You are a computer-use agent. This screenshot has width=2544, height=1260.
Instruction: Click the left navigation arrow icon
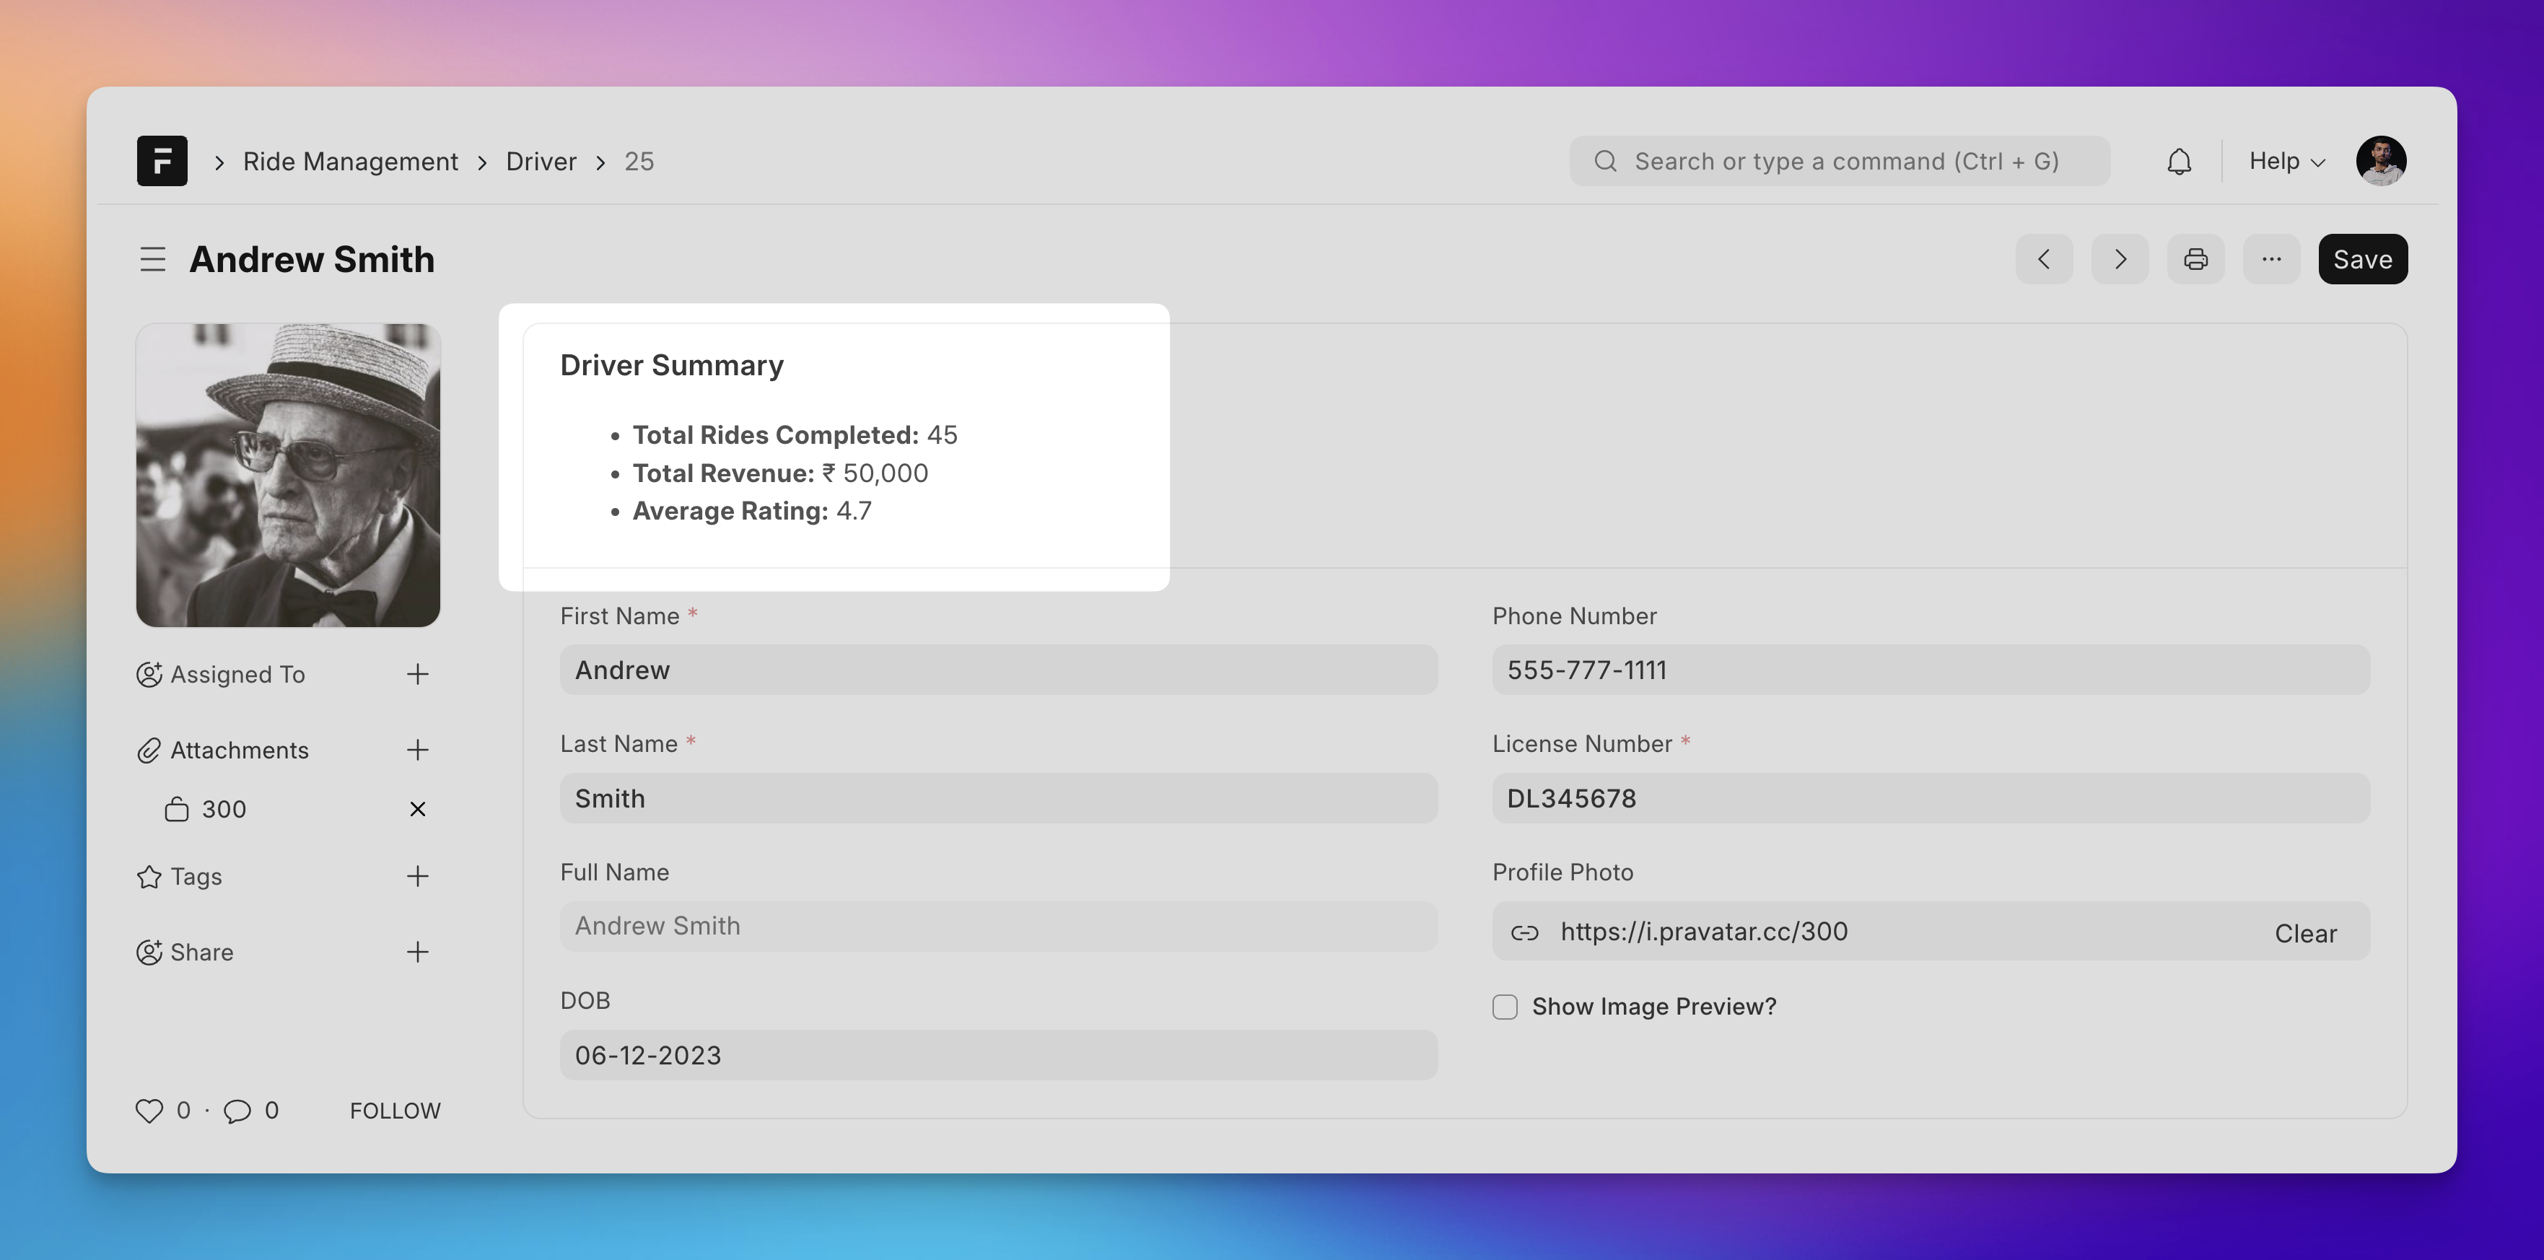point(2047,258)
